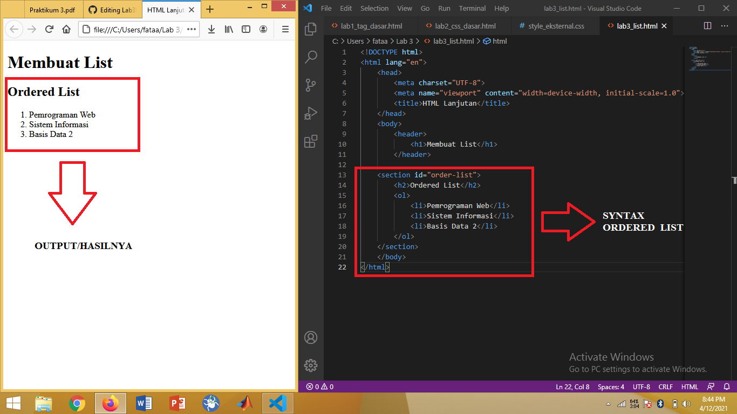This screenshot has height=414, width=737.
Task: Open the Terminal menu
Action: pos(472,8)
